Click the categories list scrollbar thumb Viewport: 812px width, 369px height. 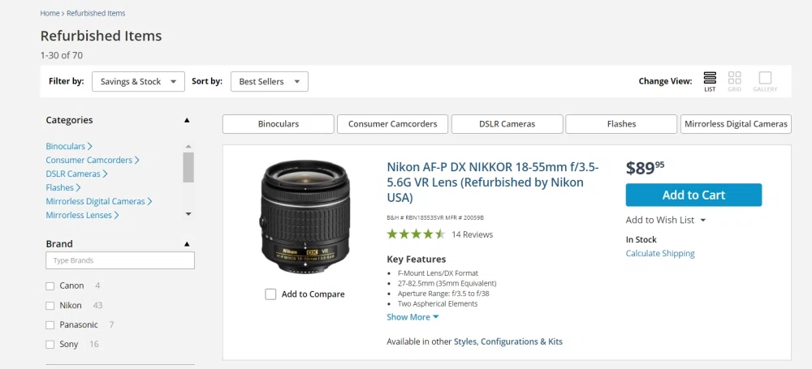[188, 167]
